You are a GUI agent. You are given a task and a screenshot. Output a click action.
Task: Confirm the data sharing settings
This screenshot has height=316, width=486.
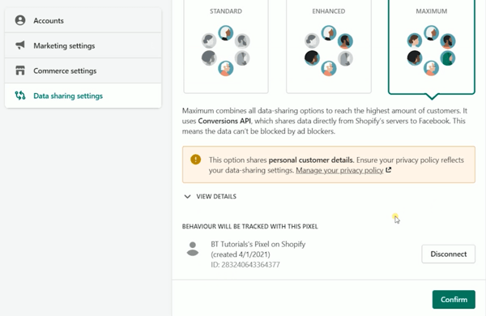[454, 299]
